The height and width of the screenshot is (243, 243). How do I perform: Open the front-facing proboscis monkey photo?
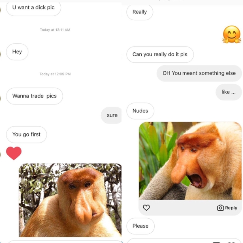click(x=70, y=200)
